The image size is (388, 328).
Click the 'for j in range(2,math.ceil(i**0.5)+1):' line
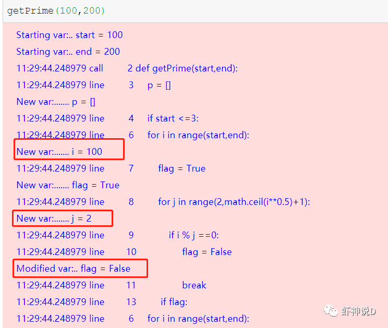coord(163,202)
